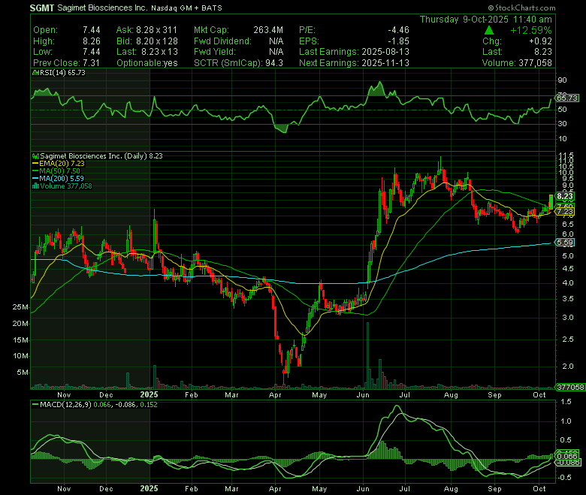Image resolution: width=586 pixels, height=495 pixels.
Task: Click the MA(200) 5.59 legend entry
Action: pyautogui.click(x=62, y=179)
